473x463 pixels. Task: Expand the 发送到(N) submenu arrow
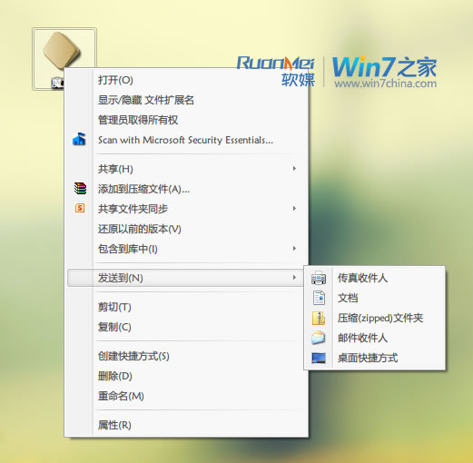point(294,278)
